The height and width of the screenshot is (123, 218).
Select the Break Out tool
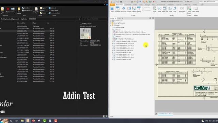(165, 10)
